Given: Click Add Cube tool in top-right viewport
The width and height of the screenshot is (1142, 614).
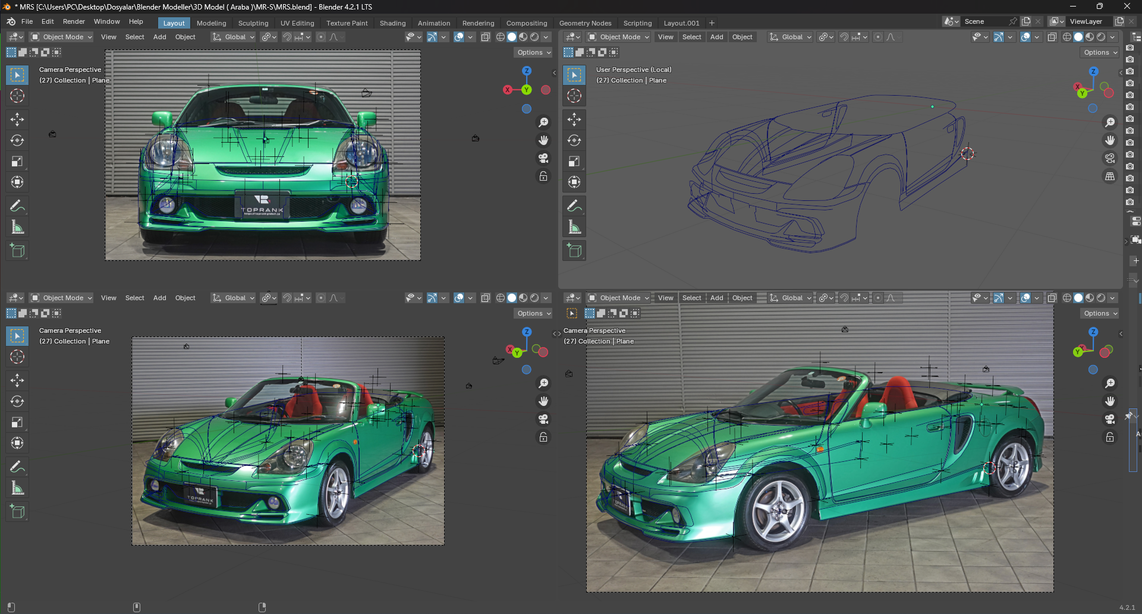Looking at the screenshot, I should [x=574, y=251].
